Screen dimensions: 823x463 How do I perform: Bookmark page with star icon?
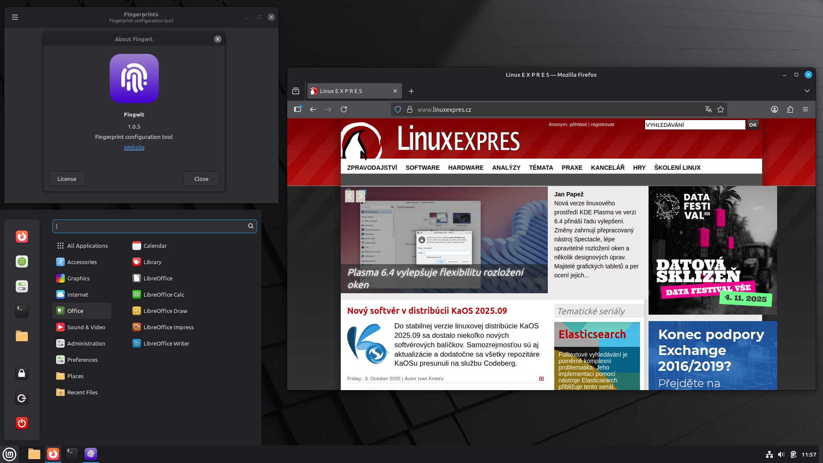click(x=721, y=109)
